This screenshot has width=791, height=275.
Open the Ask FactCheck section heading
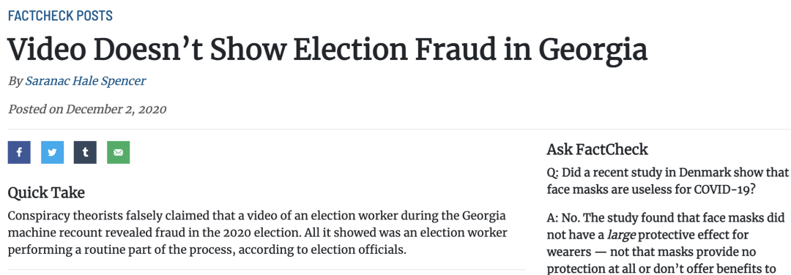coord(598,149)
